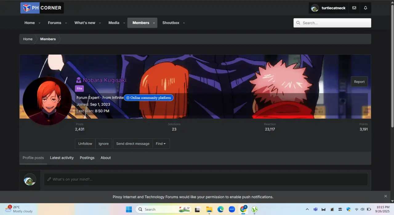
Task: Click Send direct message button
Action: click(133, 144)
